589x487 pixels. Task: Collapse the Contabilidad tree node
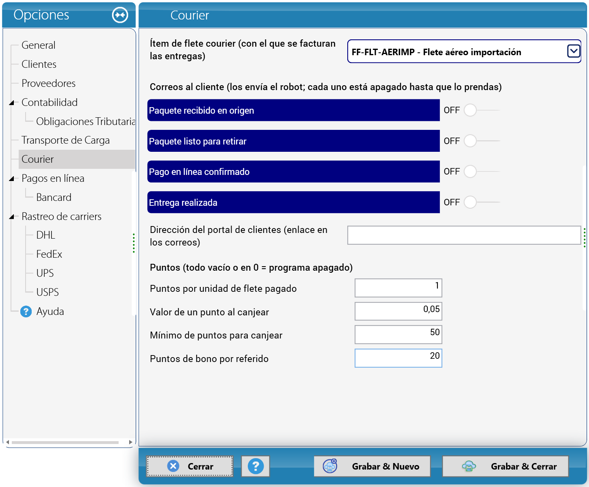(12, 103)
